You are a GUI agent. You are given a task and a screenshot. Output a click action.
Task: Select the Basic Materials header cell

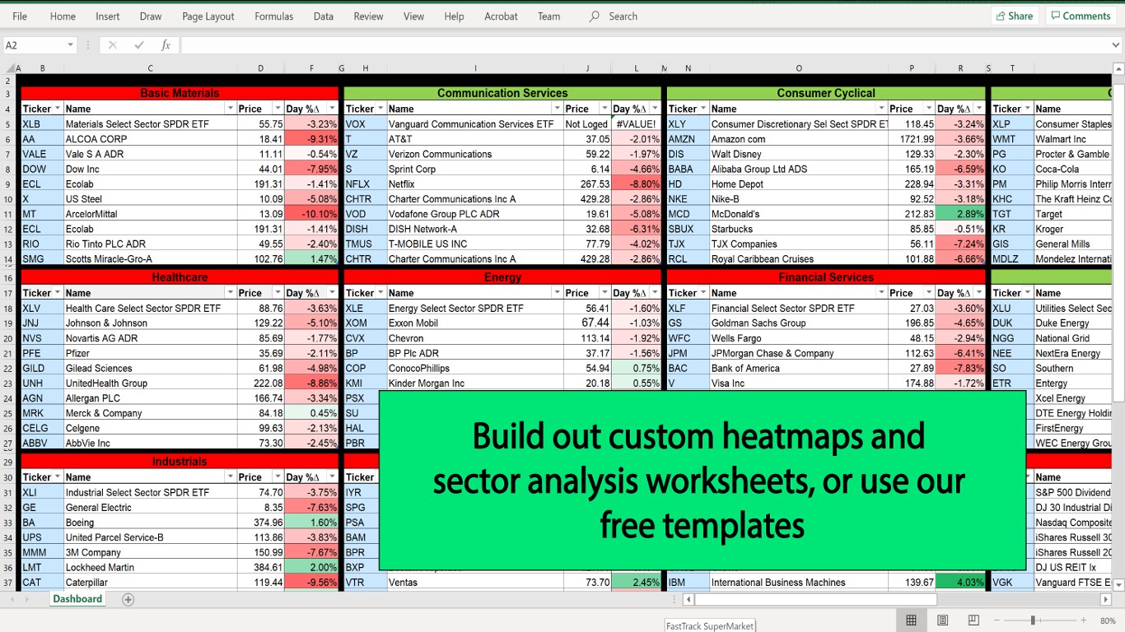click(x=180, y=93)
